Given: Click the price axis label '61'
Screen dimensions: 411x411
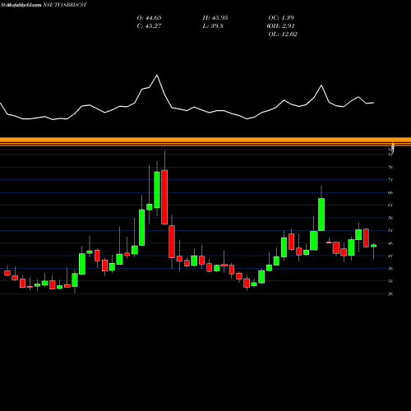Looking at the screenshot, I should pos(390,205).
